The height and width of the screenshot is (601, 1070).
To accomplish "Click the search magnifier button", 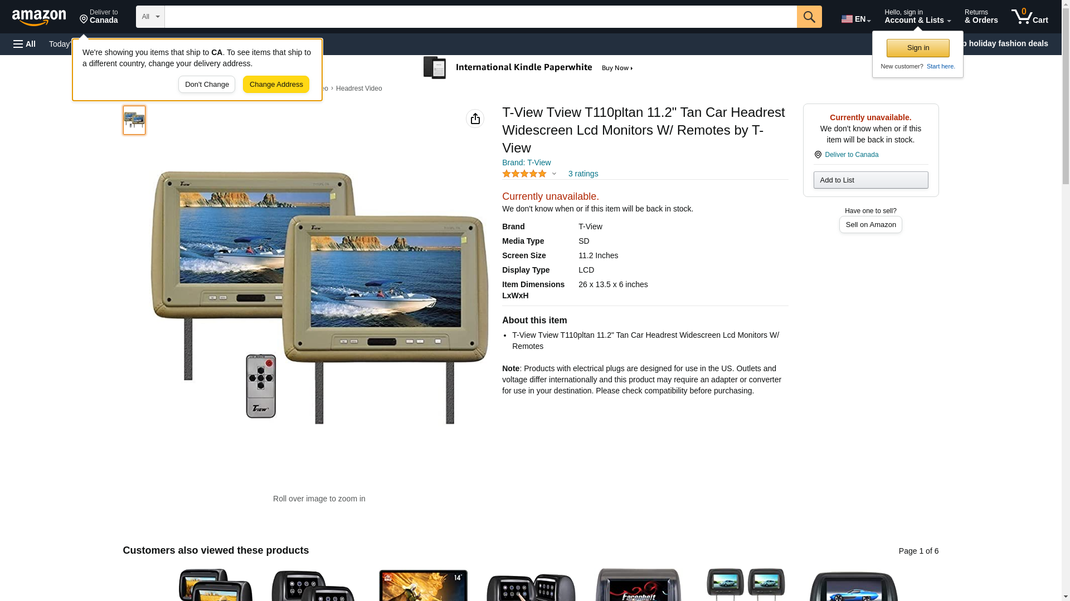I will [809, 17].
